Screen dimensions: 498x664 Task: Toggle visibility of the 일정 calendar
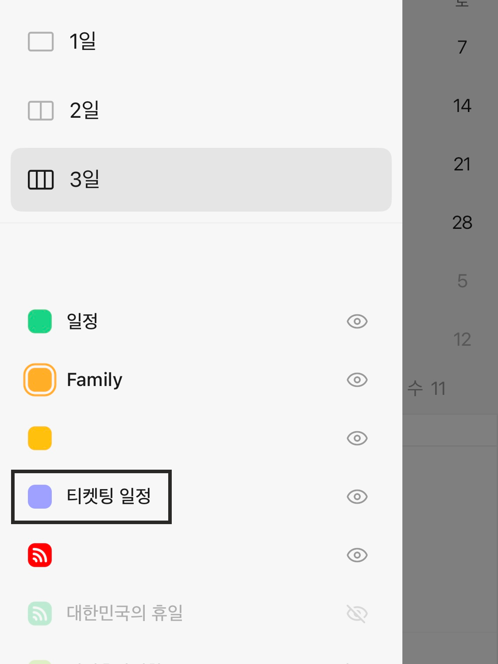click(x=357, y=321)
